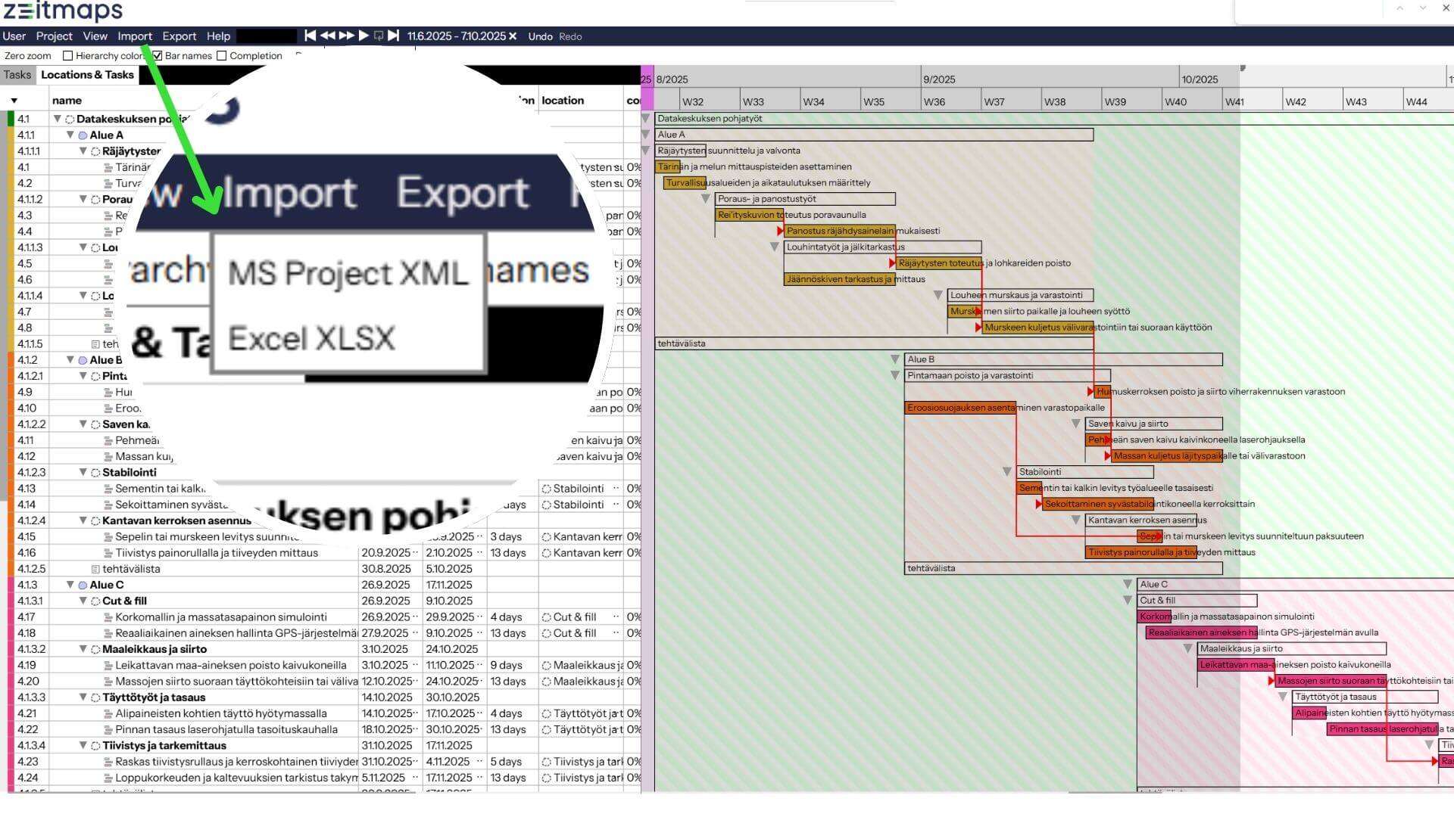Open the table header dropdown arrow
Image resolution: width=1454 pixels, height=817 pixels.
click(x=14, y=101)
